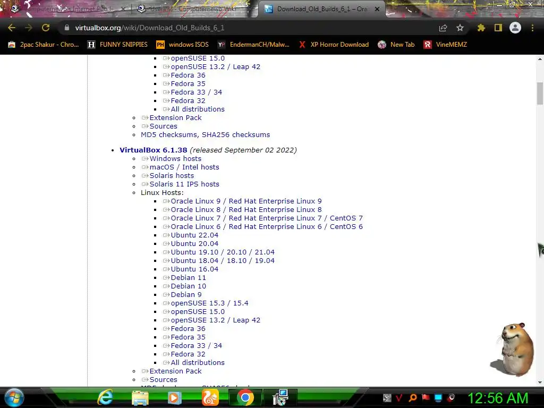
Task: Close the Download_Old_Builds_6_1 tab
Action: 377,9
